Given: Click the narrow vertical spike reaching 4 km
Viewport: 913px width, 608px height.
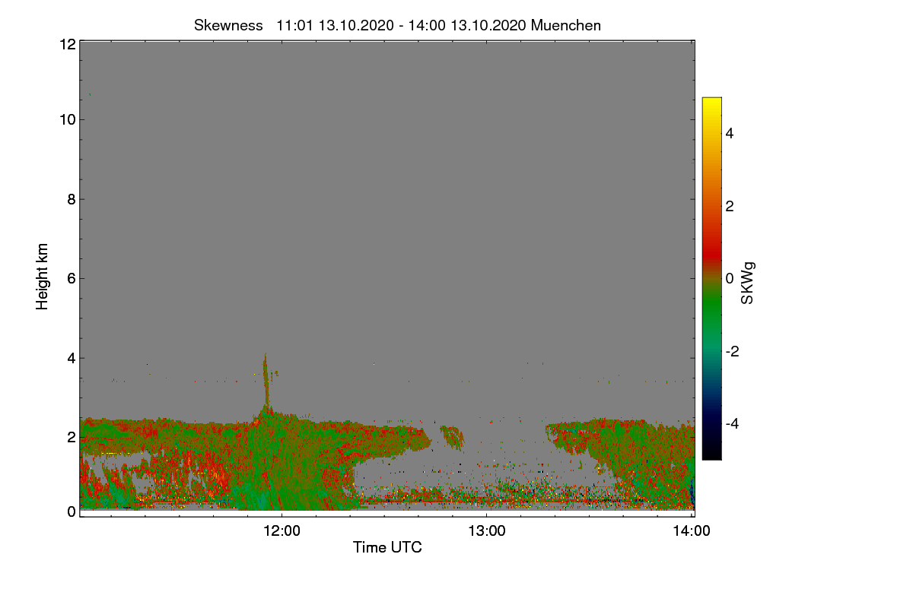Looking at the screenshot, I should coord(266,380).
